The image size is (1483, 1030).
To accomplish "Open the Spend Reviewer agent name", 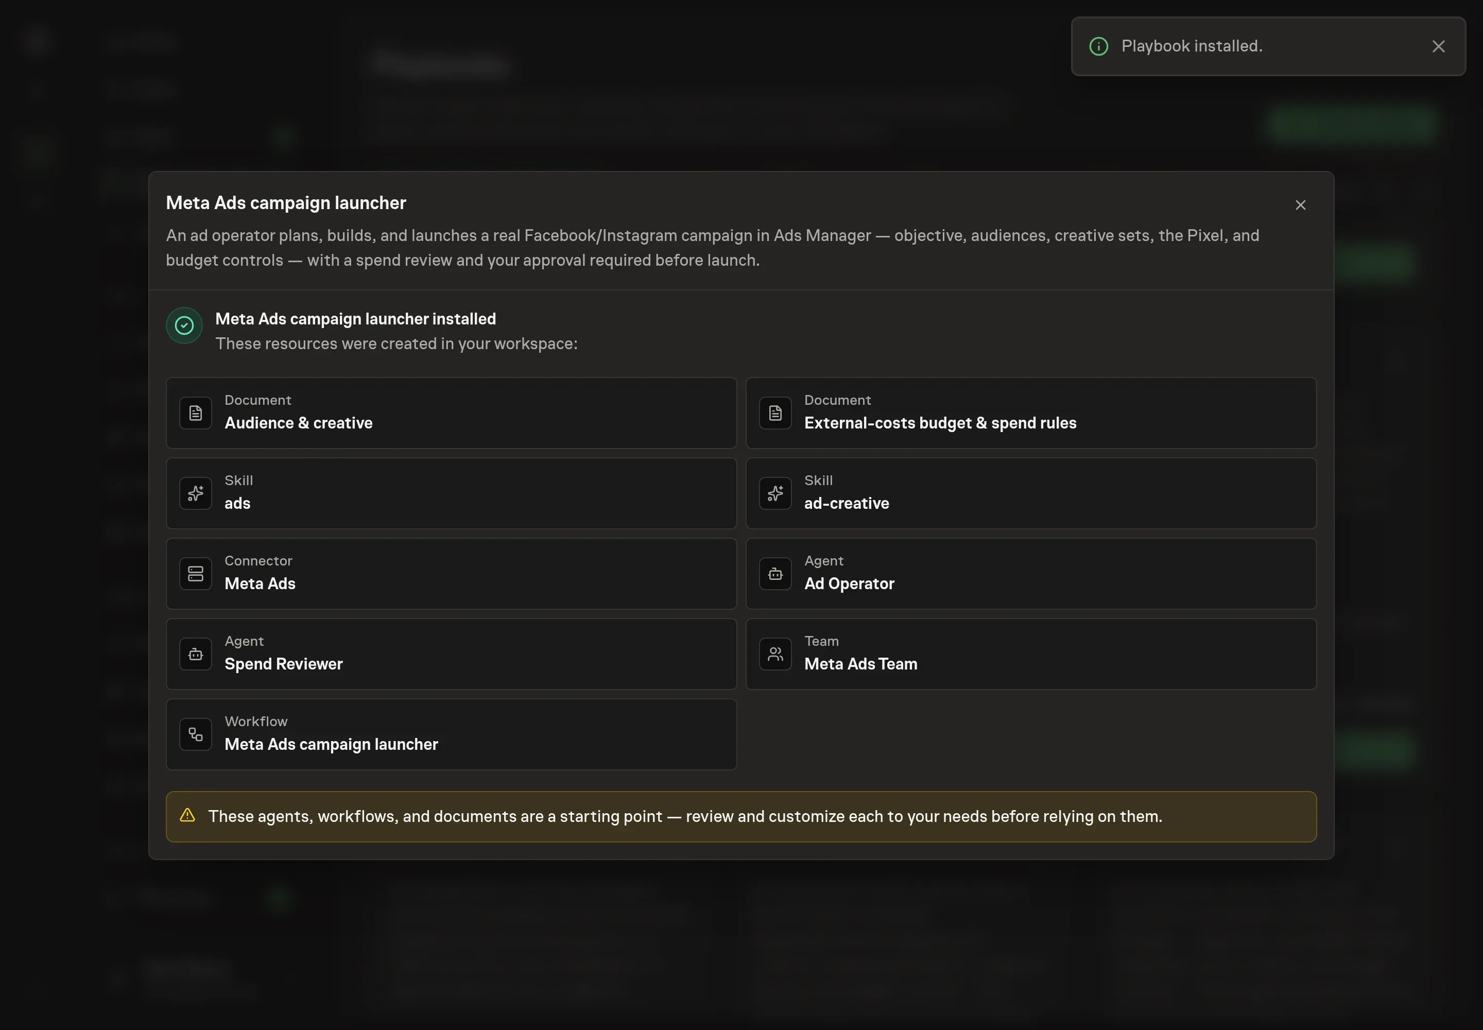I will click(283, 664).
